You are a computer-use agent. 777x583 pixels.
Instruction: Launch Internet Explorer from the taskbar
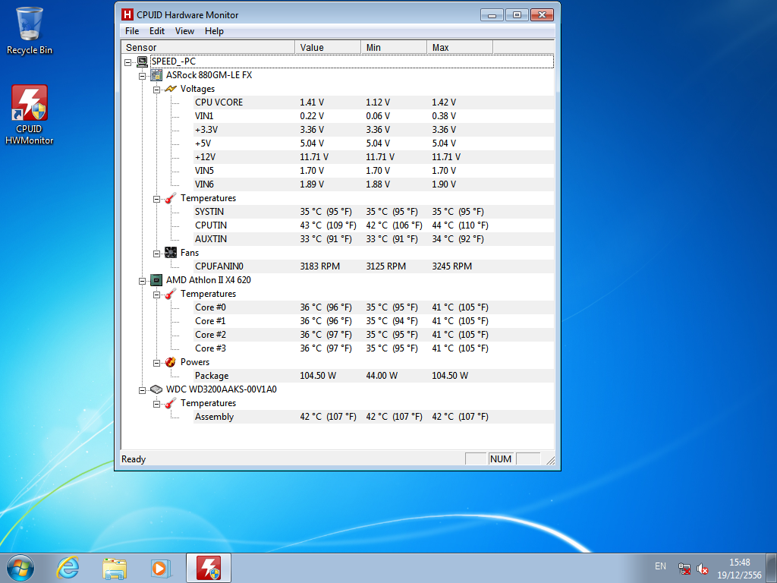68,568
